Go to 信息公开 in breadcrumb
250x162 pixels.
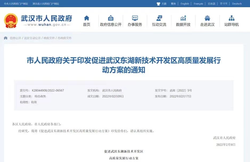coord(15,38)
